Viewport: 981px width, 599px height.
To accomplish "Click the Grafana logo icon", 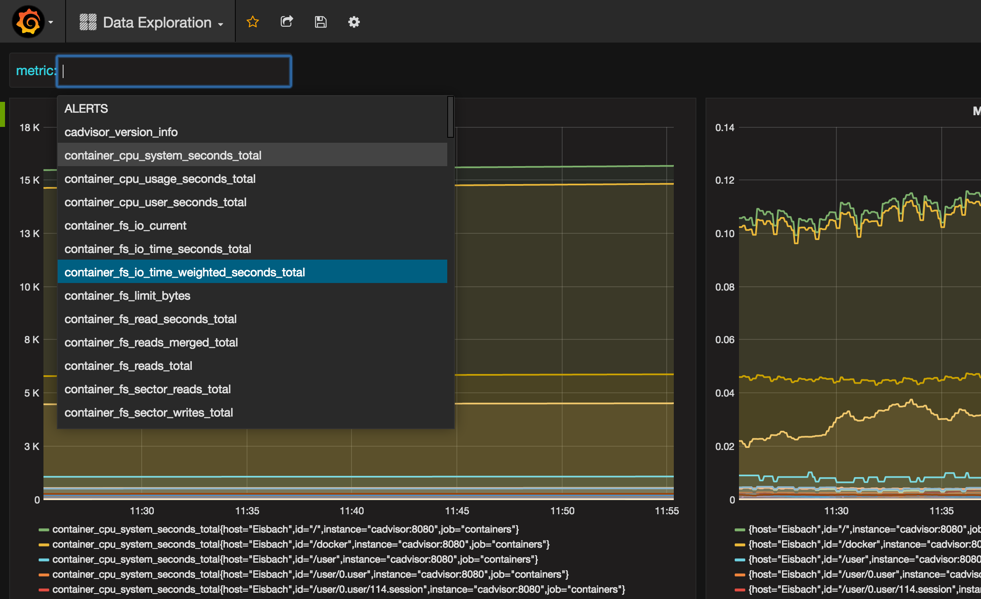I will pos(28,22).
